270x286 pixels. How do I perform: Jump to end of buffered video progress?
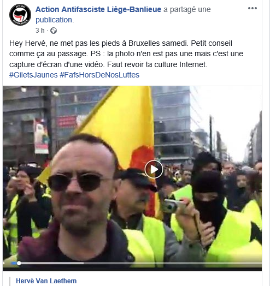click(x=83, y=263)
